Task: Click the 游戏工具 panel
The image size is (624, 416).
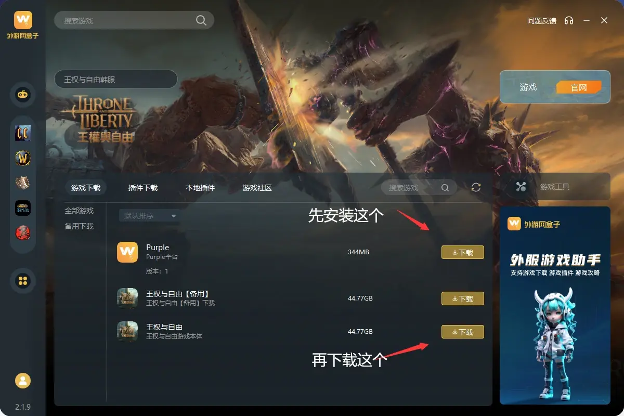Action: tap(555, 187)
